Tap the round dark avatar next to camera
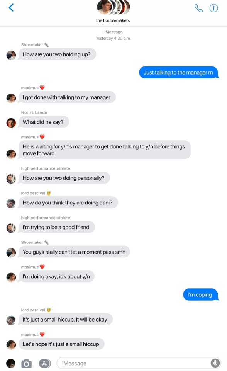Image resolution: width=227 pixels, height=371 pixels. point(11,363)
